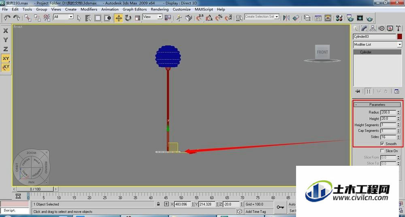Screen dimensions: 405x217
Task: Switch to the Display command panel tab
Action: pyautogui.click(x=390, y=28)
